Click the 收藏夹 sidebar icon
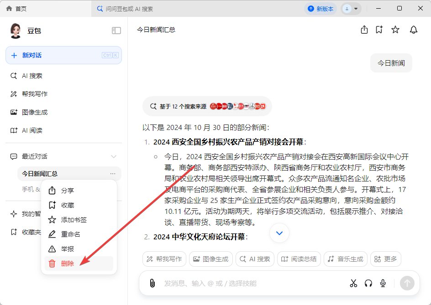This screenshot has height=305, width=431. tap(14, 232)
